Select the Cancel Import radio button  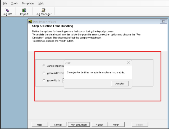[x=44, y=66]
